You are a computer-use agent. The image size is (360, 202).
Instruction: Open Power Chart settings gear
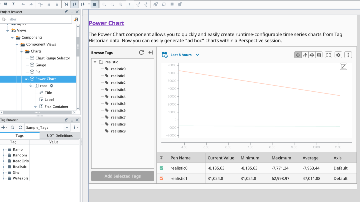coord(338,55)
